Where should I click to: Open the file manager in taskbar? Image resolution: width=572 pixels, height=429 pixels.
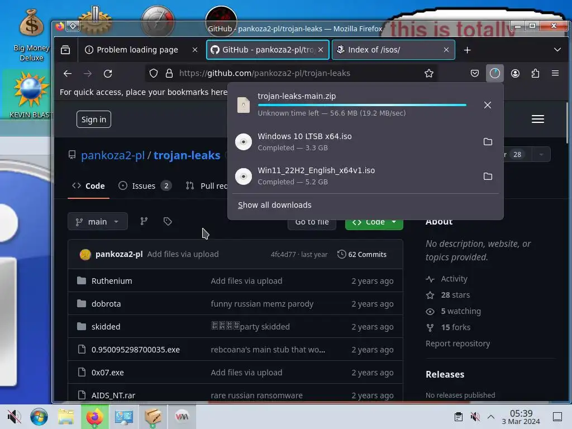coord(66,417)
